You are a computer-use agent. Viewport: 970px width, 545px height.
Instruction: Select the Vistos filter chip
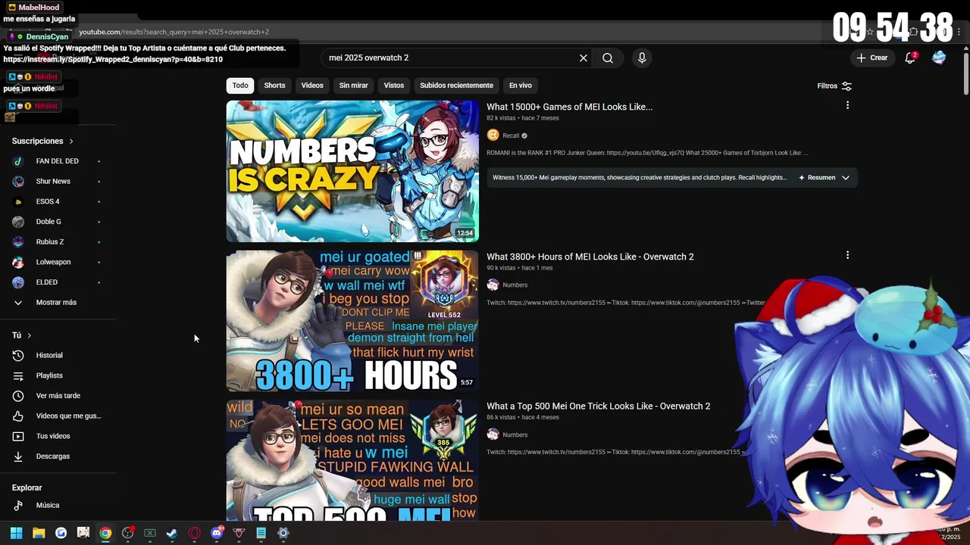(394, 86)
